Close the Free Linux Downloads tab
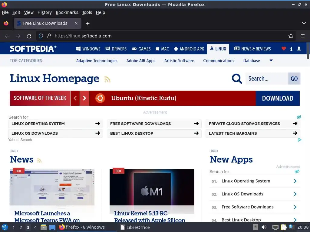 click(x=76, y=23)
